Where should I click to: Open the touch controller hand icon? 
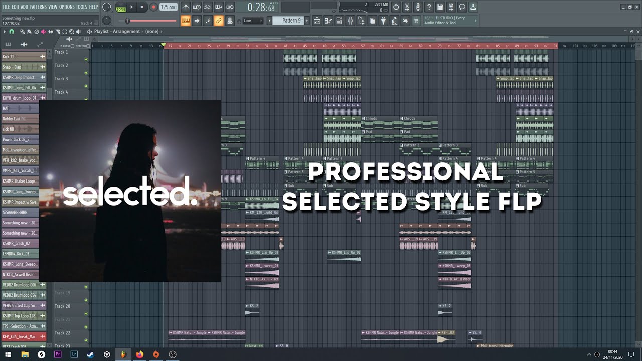405,21
